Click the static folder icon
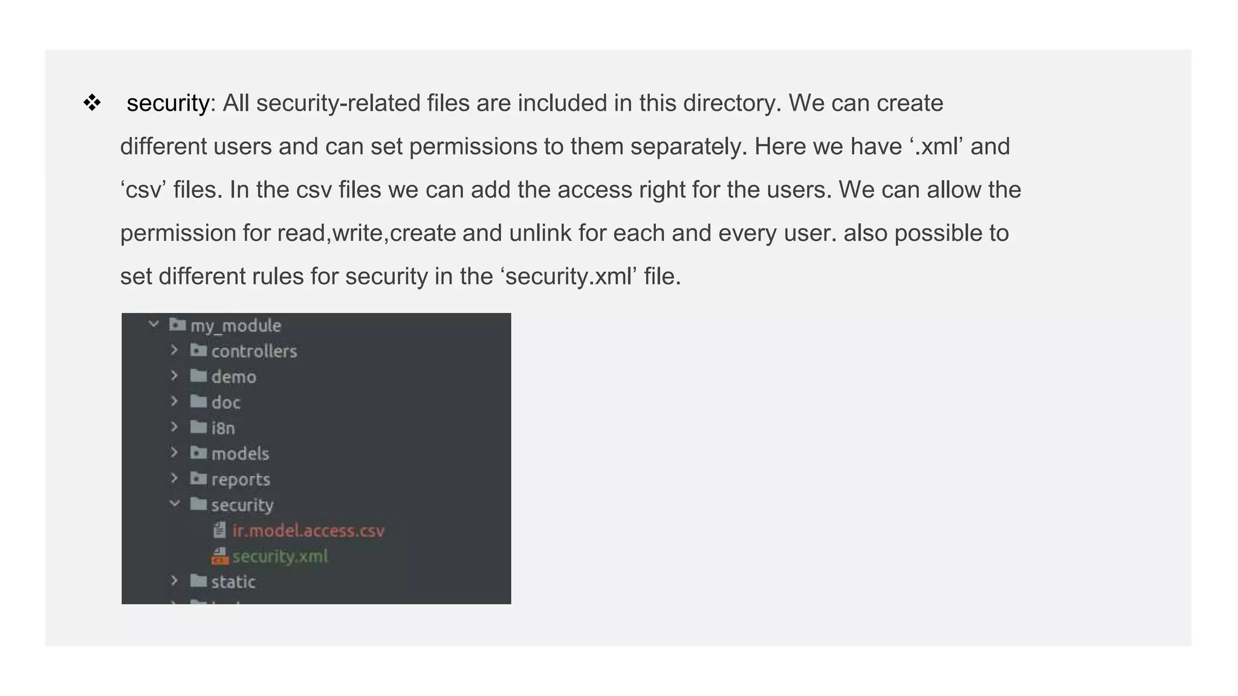The height and width of the screenshot is (696, 1238). [x=198, y=581]
